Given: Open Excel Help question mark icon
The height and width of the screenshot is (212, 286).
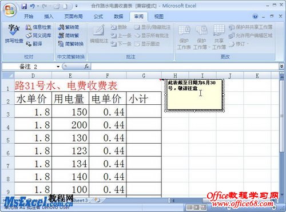Looking at the screenshot, I should pos(255,17).
